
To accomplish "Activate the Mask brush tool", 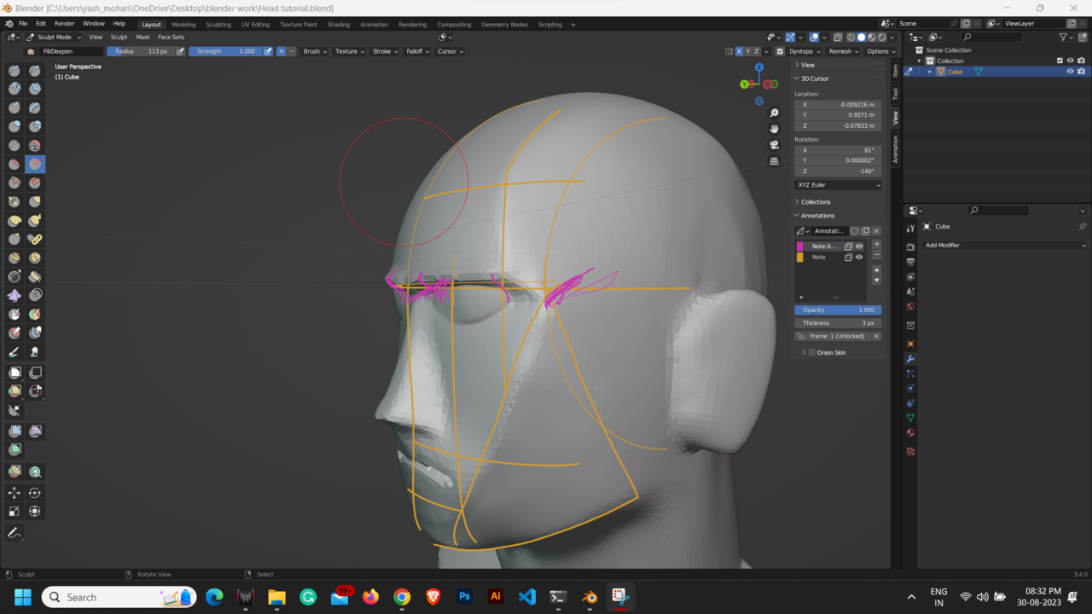I will pos(14,314).
